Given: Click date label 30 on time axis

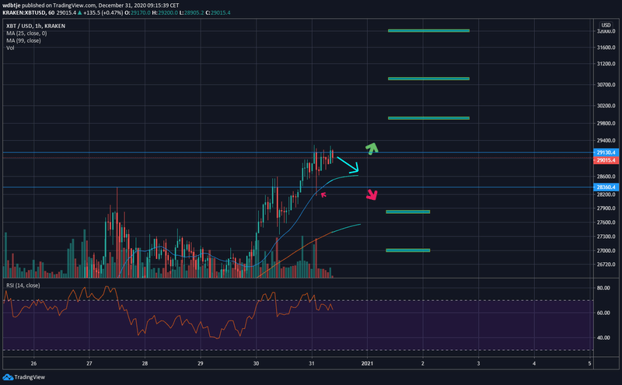Looking at the screenshot, I should point(256,363).
